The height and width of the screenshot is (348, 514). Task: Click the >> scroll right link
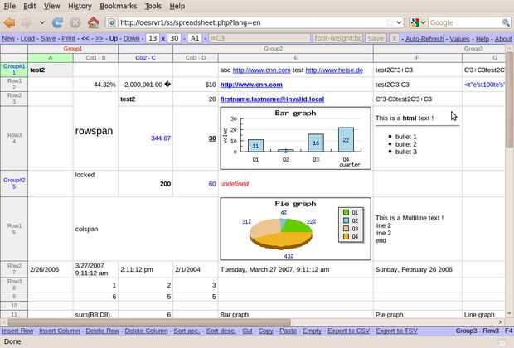click(x=99, y=39)
